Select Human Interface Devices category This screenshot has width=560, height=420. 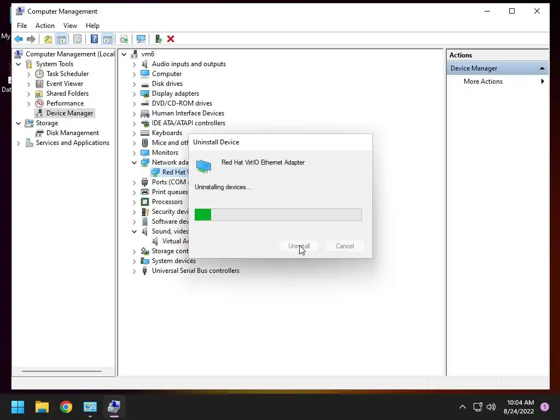point(188,113)
